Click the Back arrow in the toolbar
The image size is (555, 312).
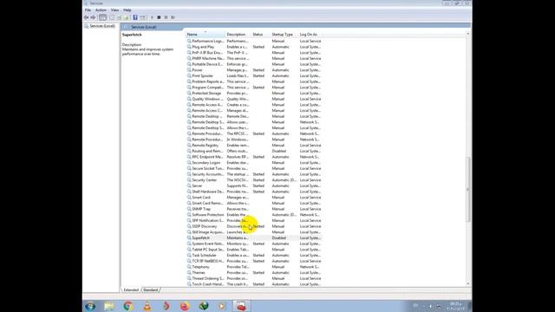87,17
